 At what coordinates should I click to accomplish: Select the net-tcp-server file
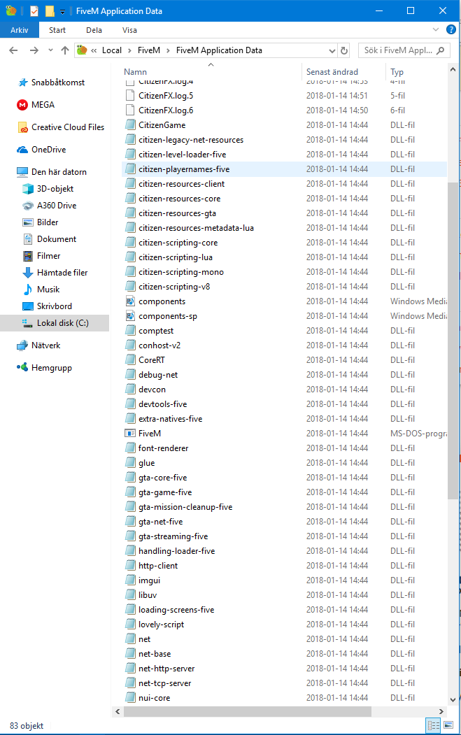[284, 683]
